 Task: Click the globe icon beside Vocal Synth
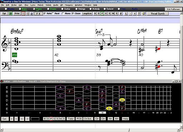point(144,14)
